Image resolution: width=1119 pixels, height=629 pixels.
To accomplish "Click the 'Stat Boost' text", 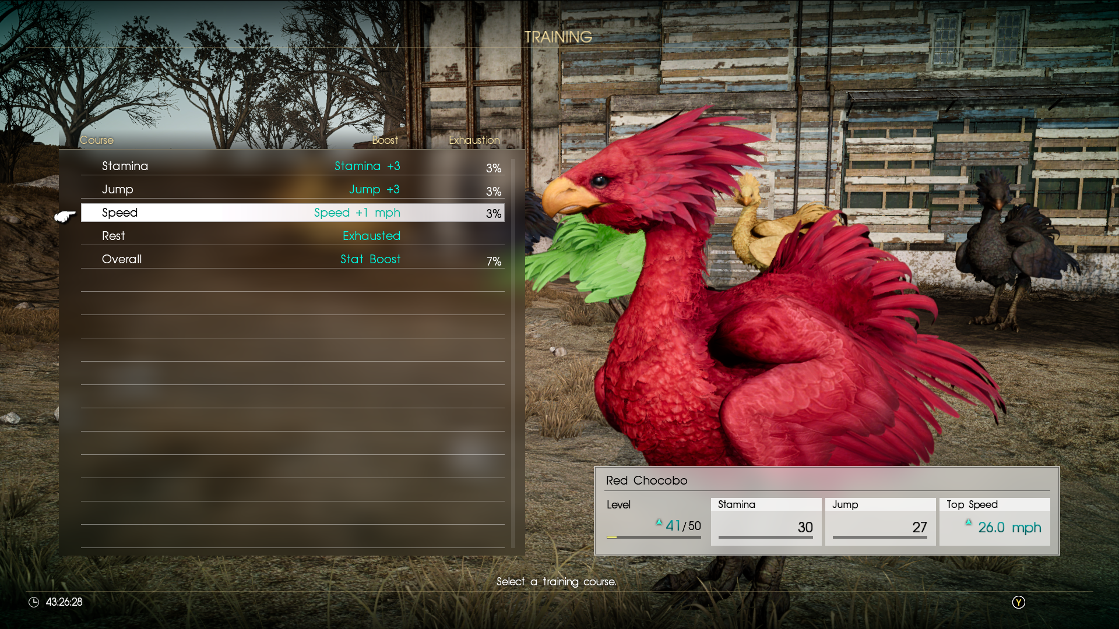I will click(370, 259).
